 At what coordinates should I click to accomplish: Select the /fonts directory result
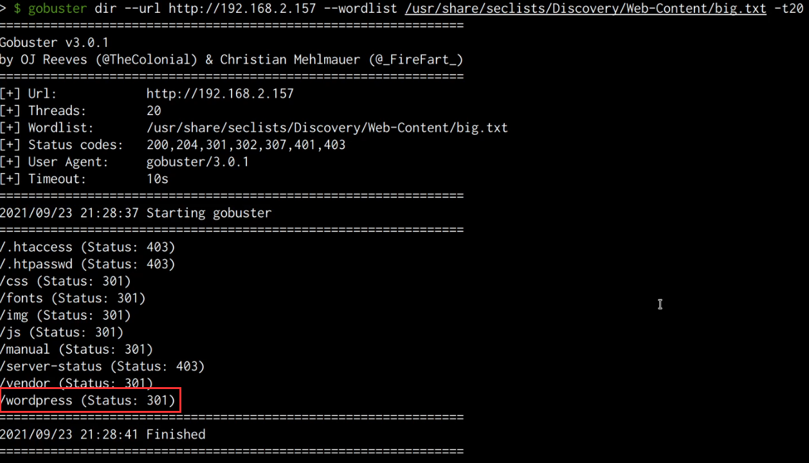point(73,298)
